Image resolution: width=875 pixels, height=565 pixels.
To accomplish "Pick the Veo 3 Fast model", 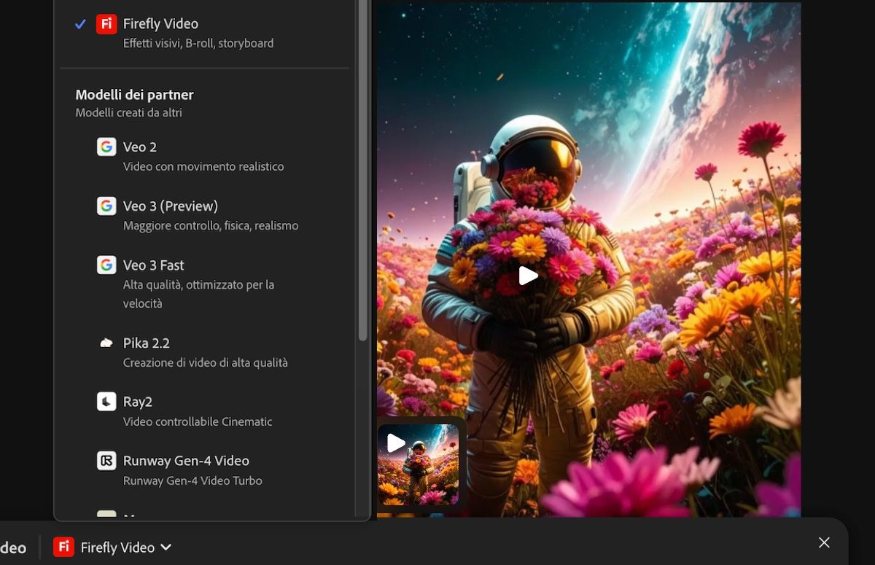I will (204, 284).
